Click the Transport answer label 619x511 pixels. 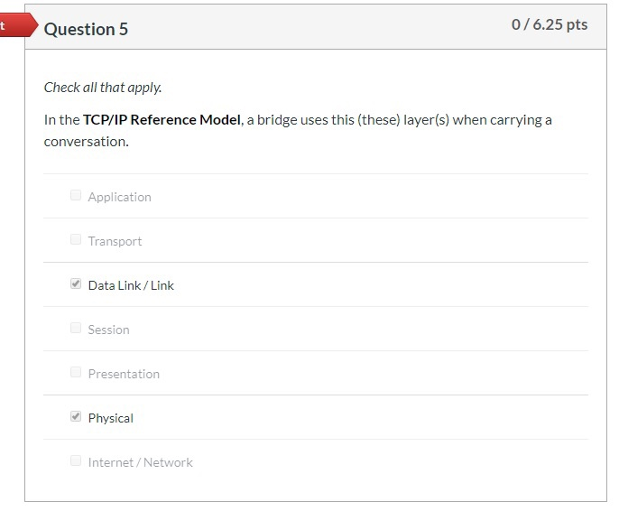[115, 241]
